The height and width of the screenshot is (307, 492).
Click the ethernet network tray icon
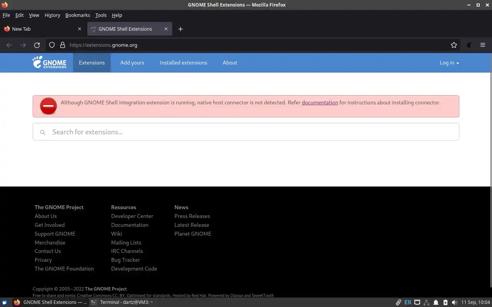click(x=417, y=302)
